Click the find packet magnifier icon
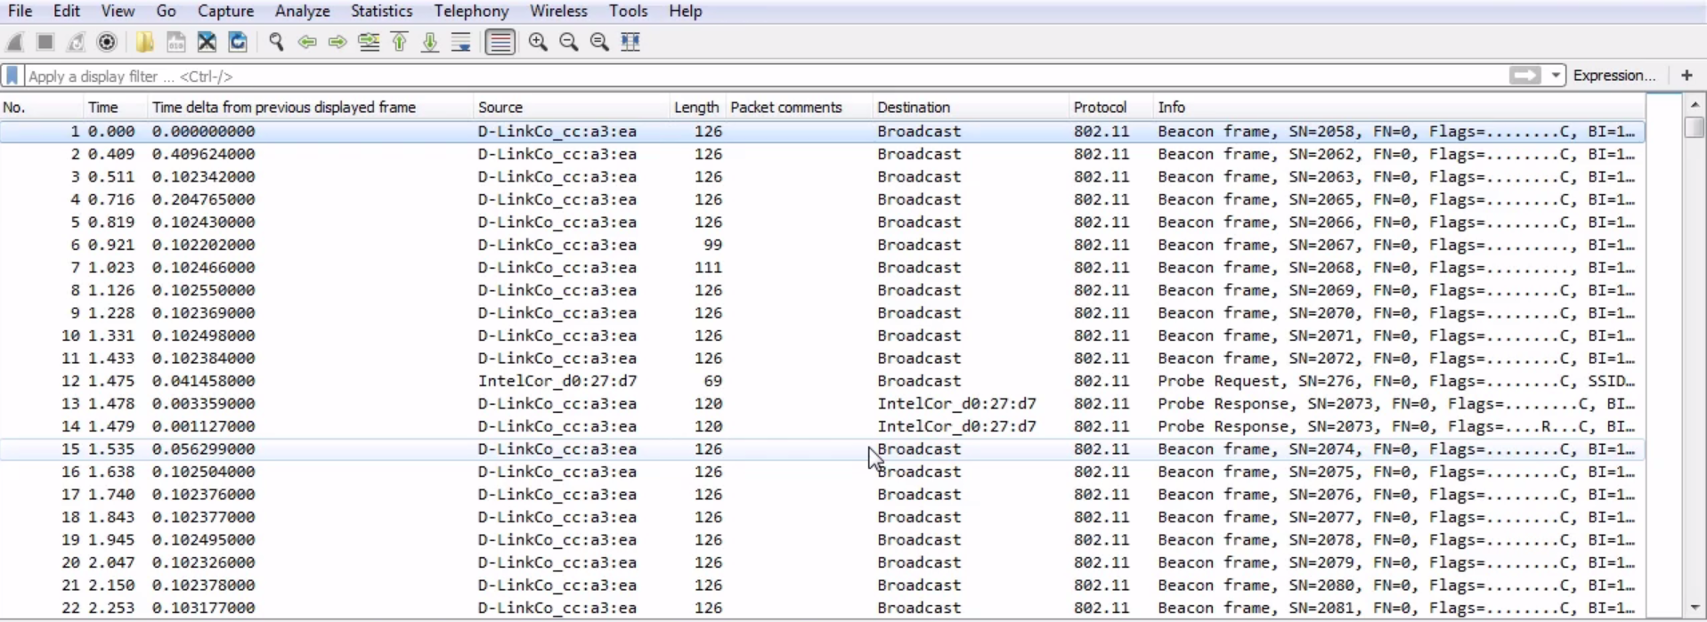The height and width of the screenshot is (622, 1707). (x=276, y=42)
